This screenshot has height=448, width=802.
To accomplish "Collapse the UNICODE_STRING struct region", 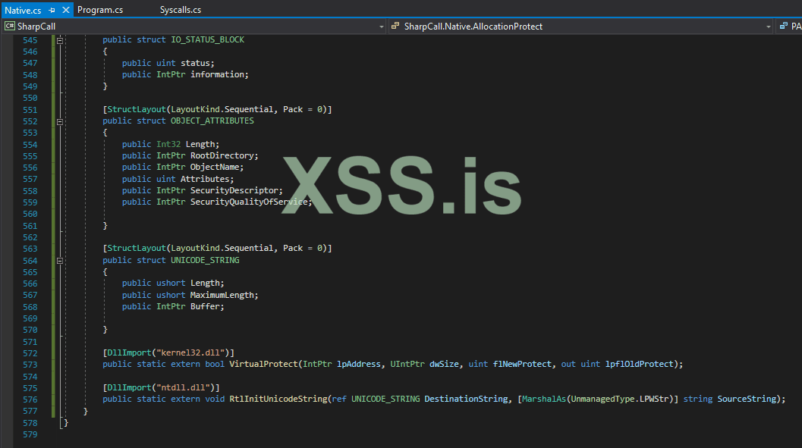I will coord(60,261).
